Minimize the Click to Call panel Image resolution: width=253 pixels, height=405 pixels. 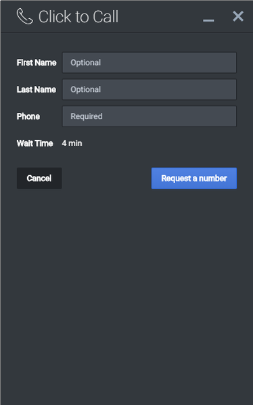208,20
